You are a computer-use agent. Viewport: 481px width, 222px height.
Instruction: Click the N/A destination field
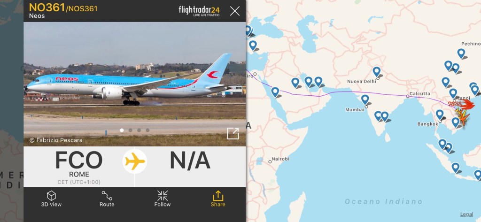(190, 161)
